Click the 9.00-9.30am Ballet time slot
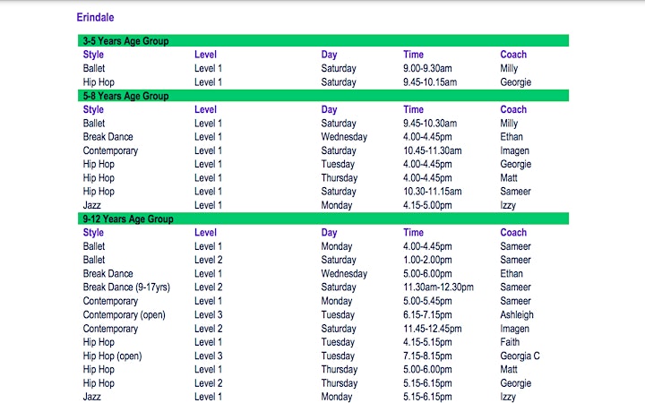The image size is (645, 403). point(427,68)
